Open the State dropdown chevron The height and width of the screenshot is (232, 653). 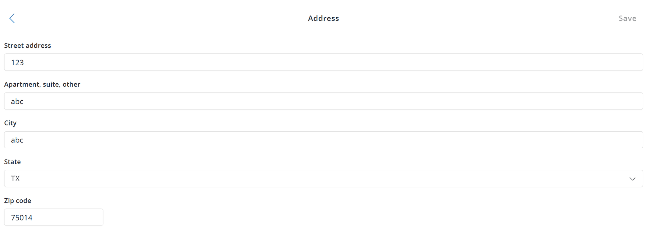633,178
